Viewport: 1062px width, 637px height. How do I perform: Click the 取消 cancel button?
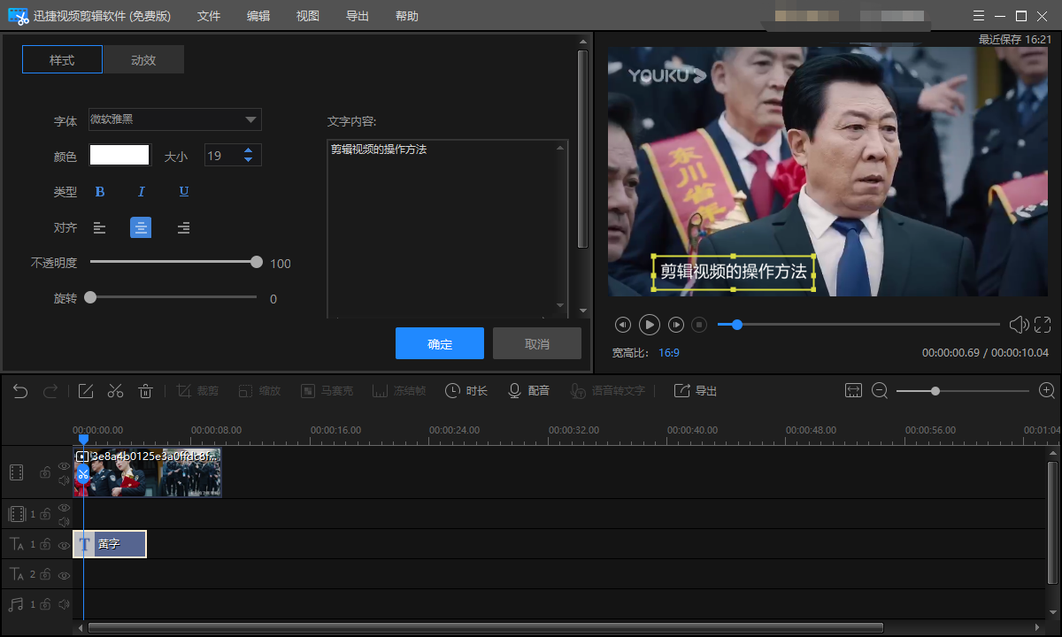point(537,343)
